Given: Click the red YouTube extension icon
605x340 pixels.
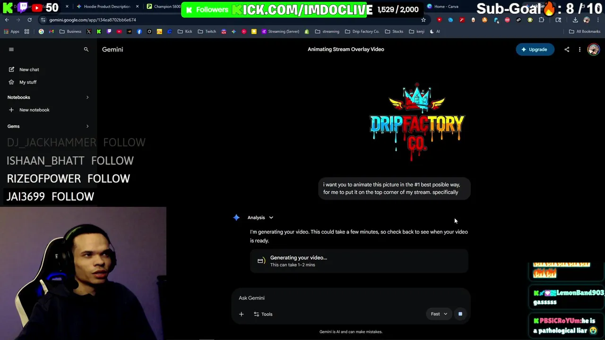Looking at the screenshot, I should pyautogui.click(x=439, y=20).
